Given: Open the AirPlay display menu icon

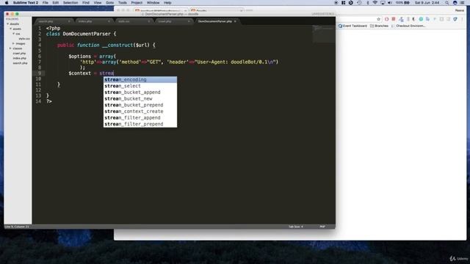Looking at the screenshot, I should pyautogui.click(x=383, y=3).
